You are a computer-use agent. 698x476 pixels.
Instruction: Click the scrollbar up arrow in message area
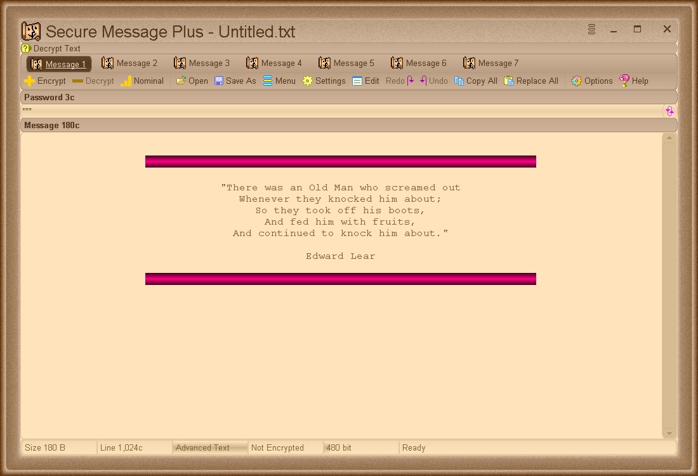tap(669, 138)
